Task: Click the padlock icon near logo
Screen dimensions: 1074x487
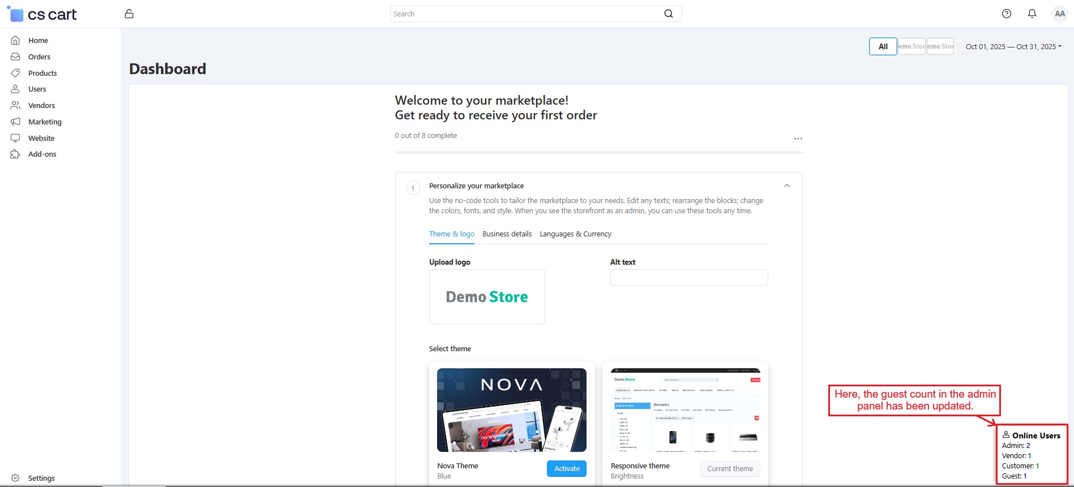Action: (x=129, y=14)
